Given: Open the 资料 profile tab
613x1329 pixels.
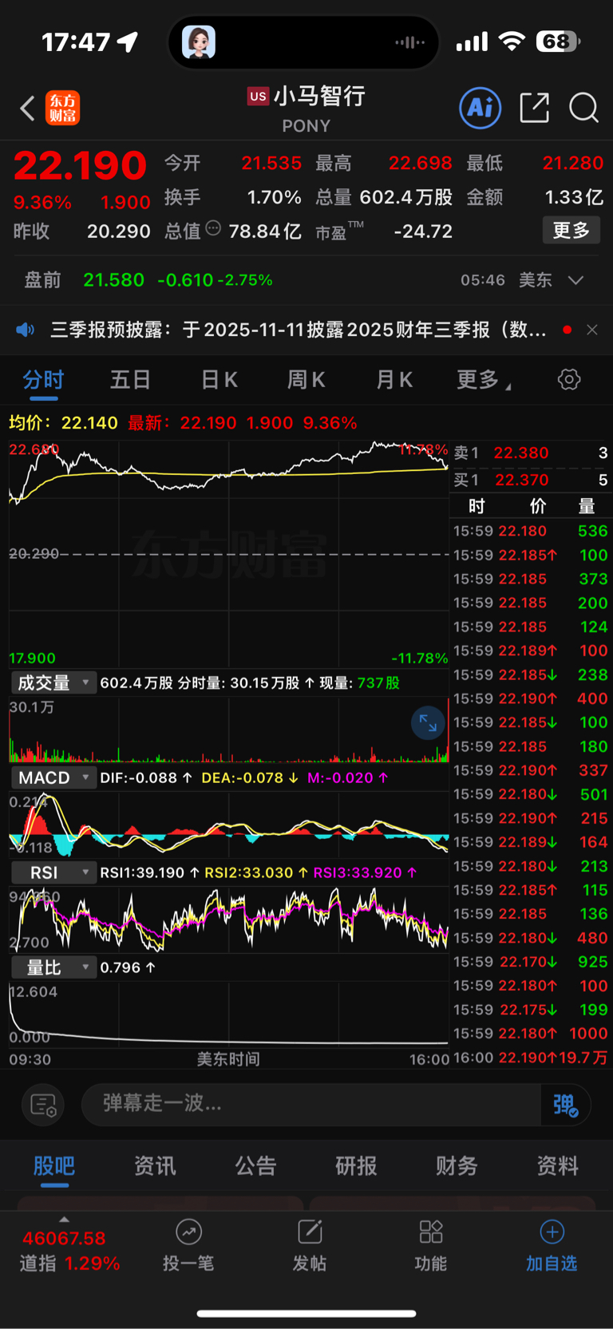Looking at the screenshot, I should pyautogui.click(x=557, y=1166).
